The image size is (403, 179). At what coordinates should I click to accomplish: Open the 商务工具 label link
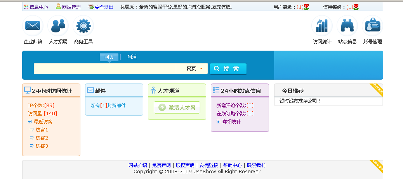(x=83, y=42)
